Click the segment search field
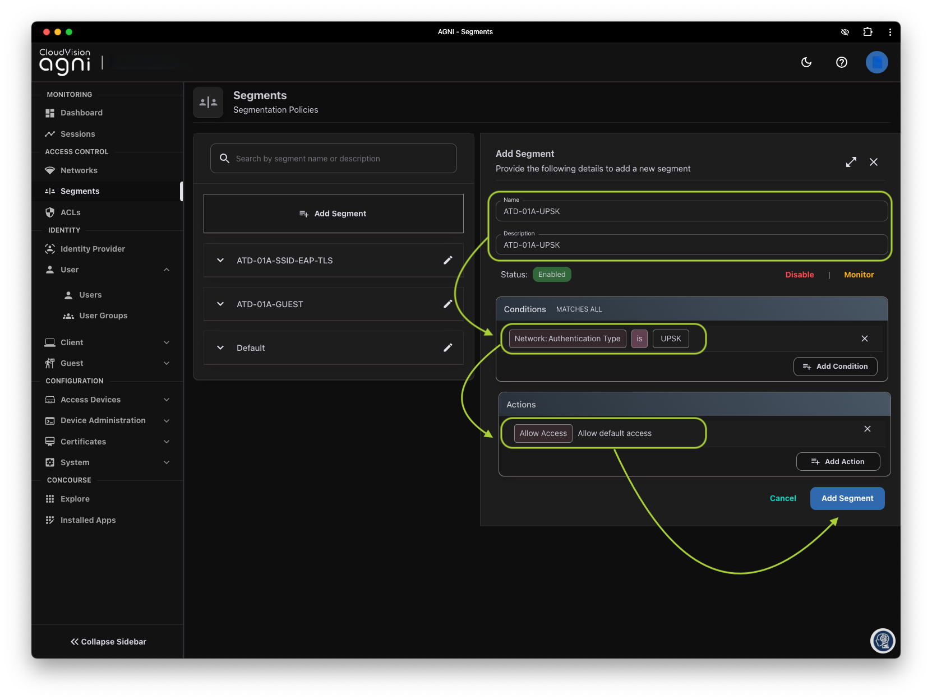This screenshot has width=932, height=700. click(x=334, y=159)
